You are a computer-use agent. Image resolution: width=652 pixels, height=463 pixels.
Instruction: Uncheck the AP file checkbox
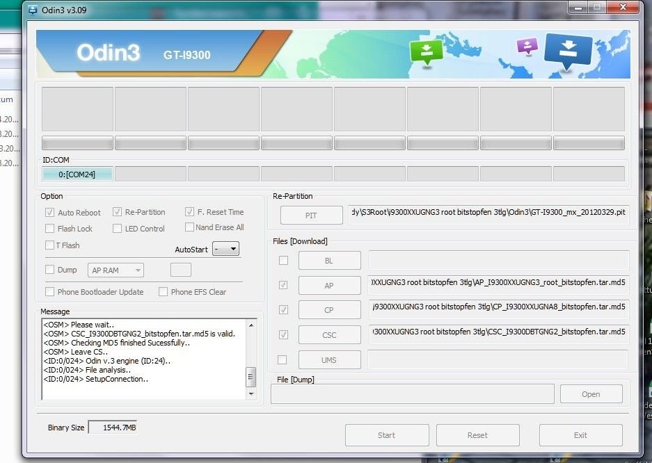tap(284, 285)
